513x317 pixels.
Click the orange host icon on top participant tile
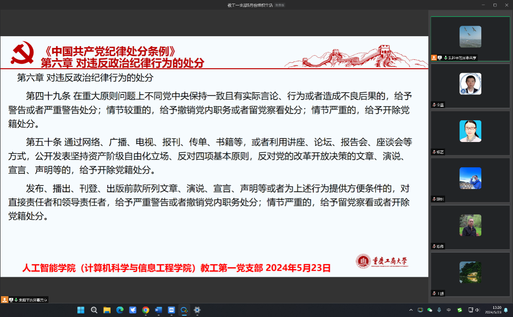pos(434,58)
